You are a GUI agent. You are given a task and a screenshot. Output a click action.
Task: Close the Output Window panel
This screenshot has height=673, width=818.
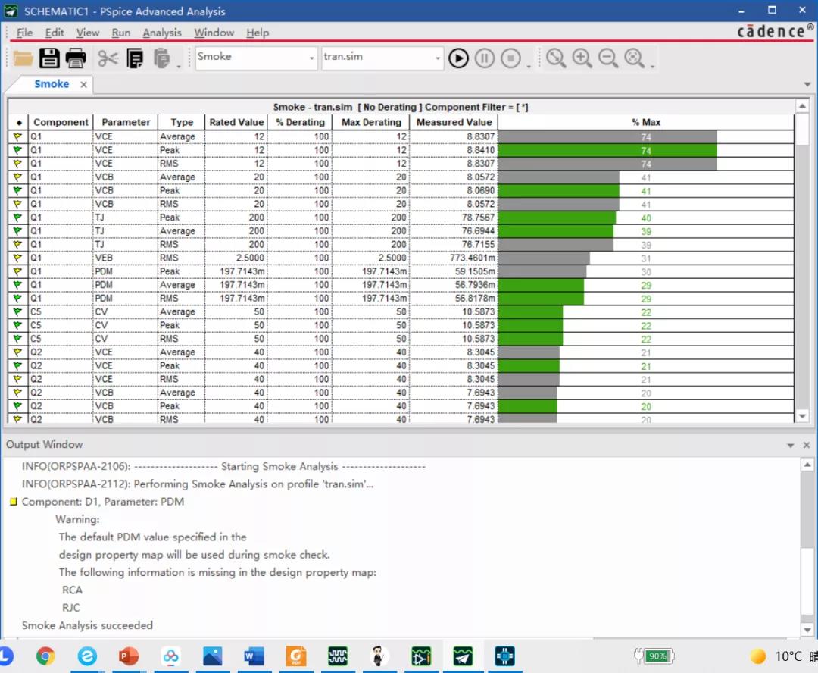tap(807, 445)
